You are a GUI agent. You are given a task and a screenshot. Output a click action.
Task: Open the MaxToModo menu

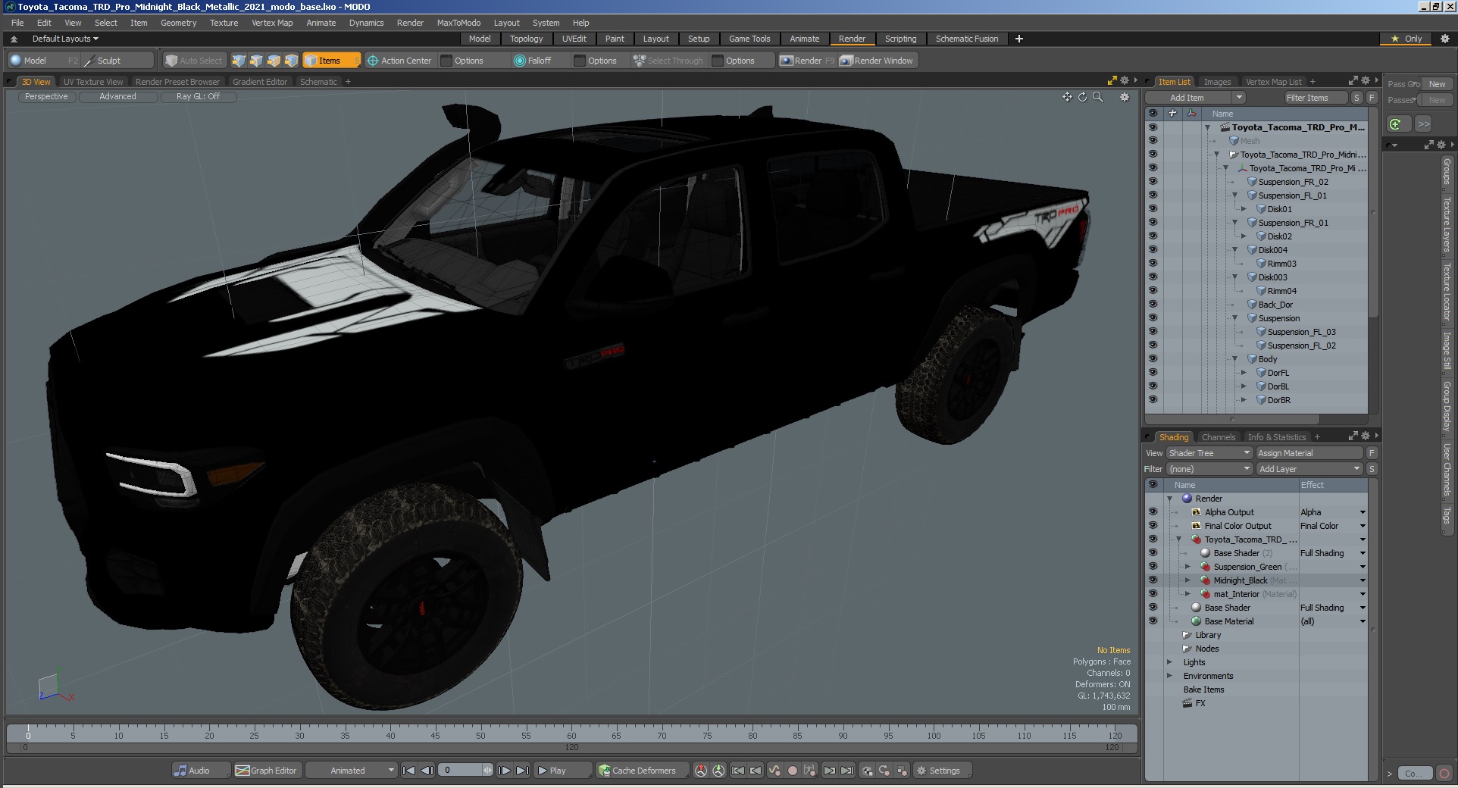(x=458, y=23)
